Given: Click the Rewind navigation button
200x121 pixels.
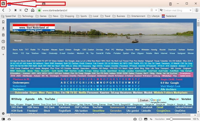Looking at the screenshot, I should pyautogui.click(x=15, y=10).
